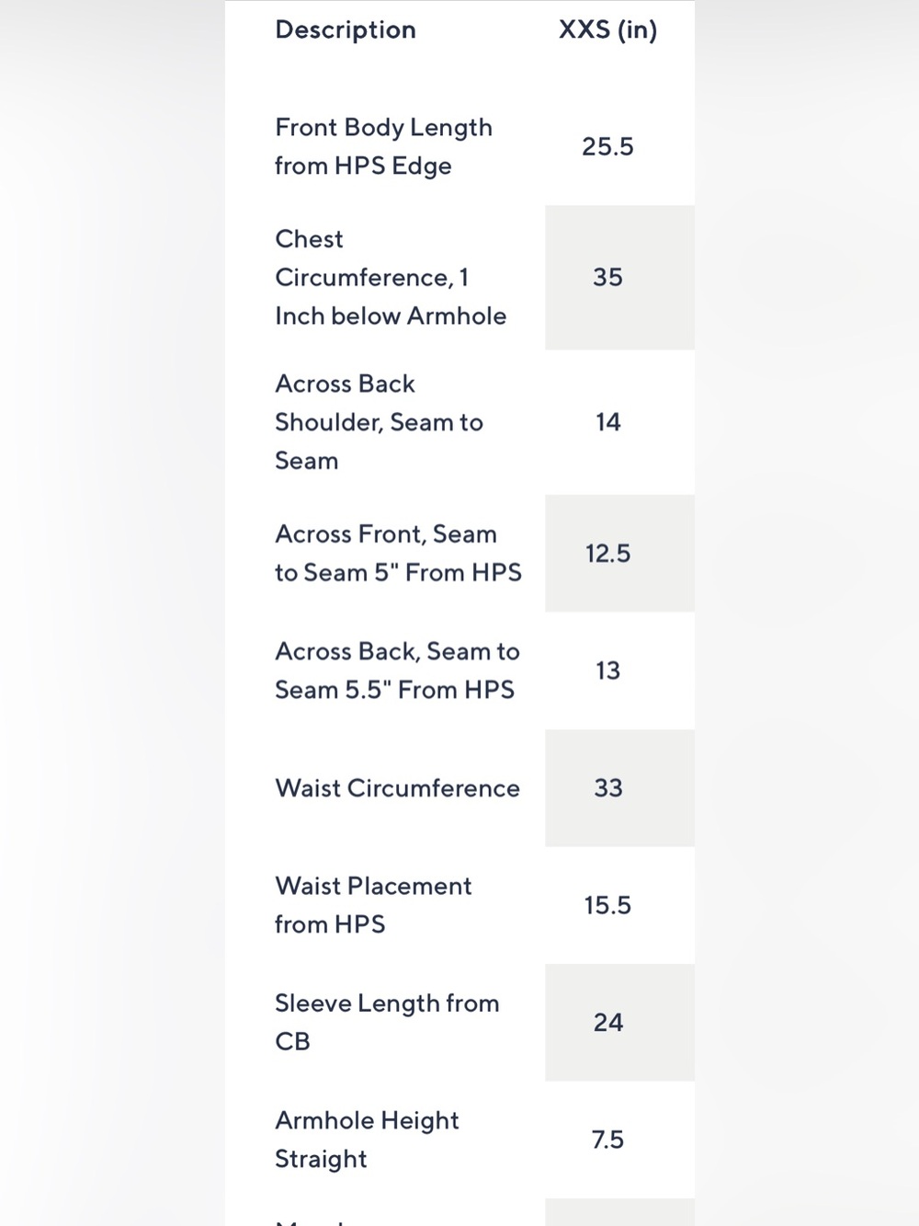
Task: Click the 12.5 measurement cell
Action: click(607, 553)
